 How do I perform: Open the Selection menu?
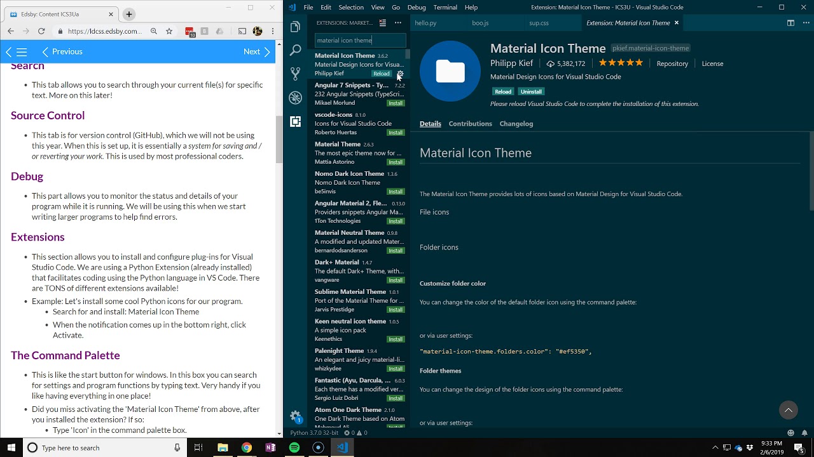point(351,8)
